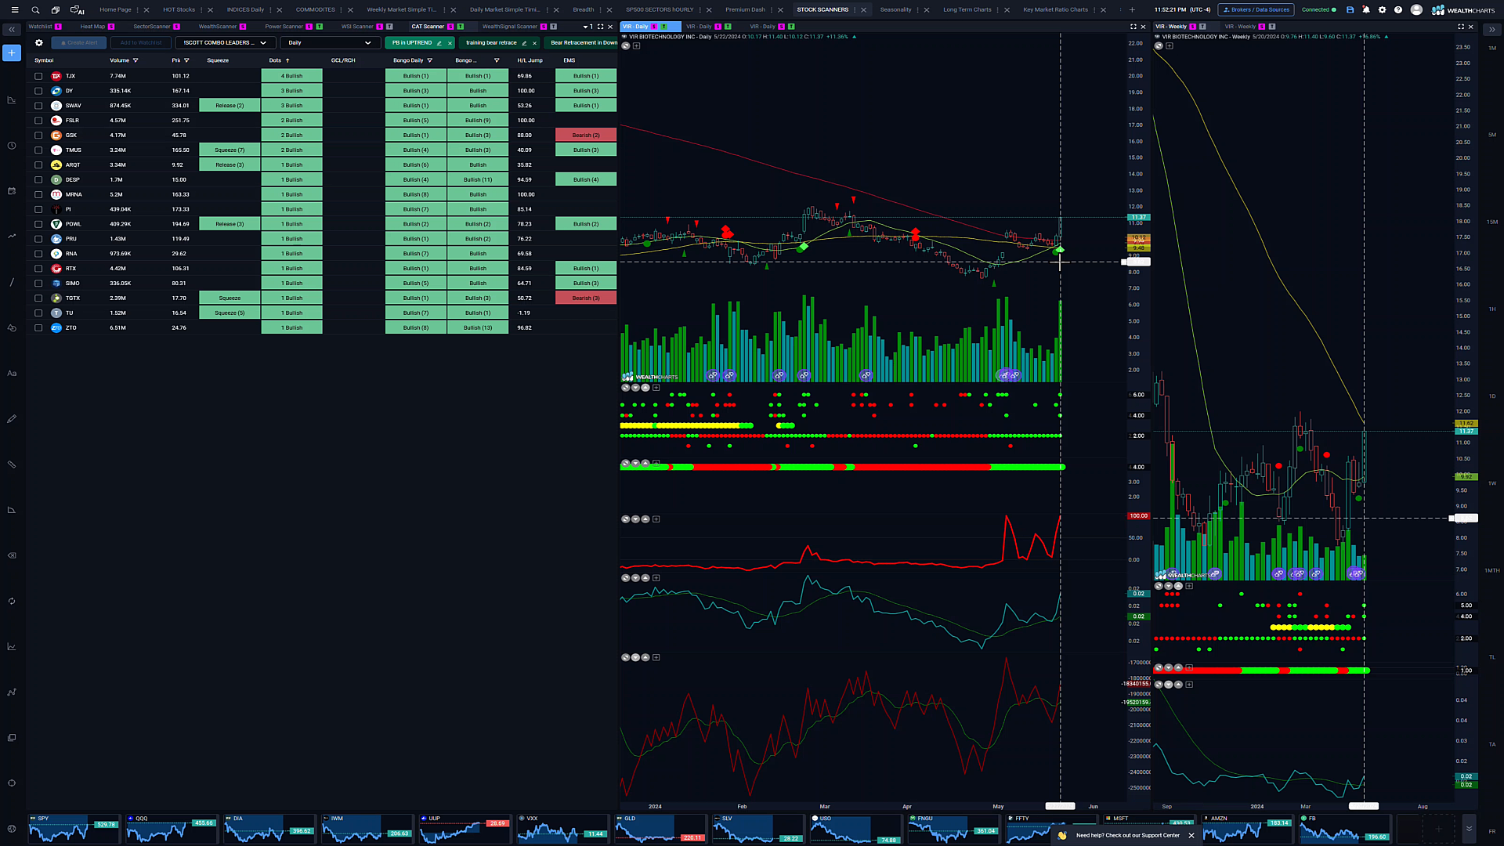The width and height of the screenshot is (1504, 846).
Task: Check the ZTO row checkbox
Action: tap(38, 327)
